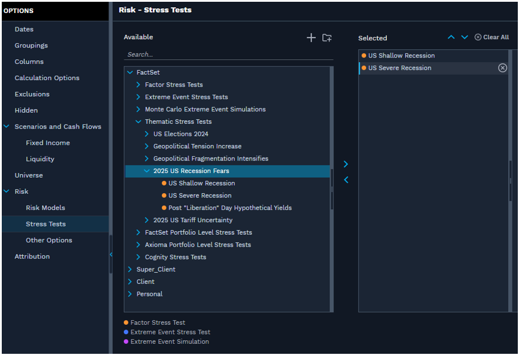
Task: Click the 2025 US Recession Fears row label
Action: pos(191,171)
